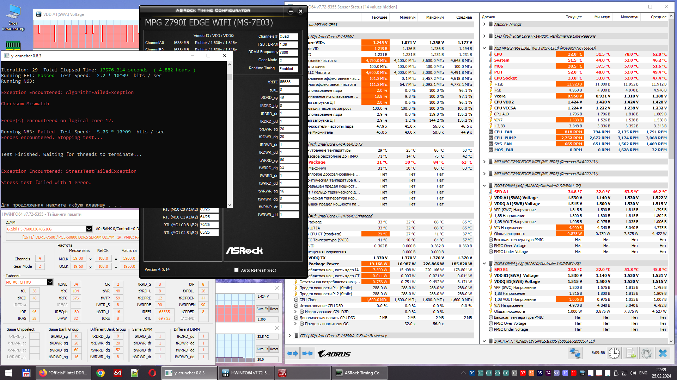
Task: Click the blue X close sensors icon
Action: click(x=663, y=353)
